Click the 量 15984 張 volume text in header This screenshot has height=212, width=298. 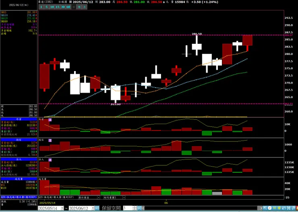tap(180, 2)
